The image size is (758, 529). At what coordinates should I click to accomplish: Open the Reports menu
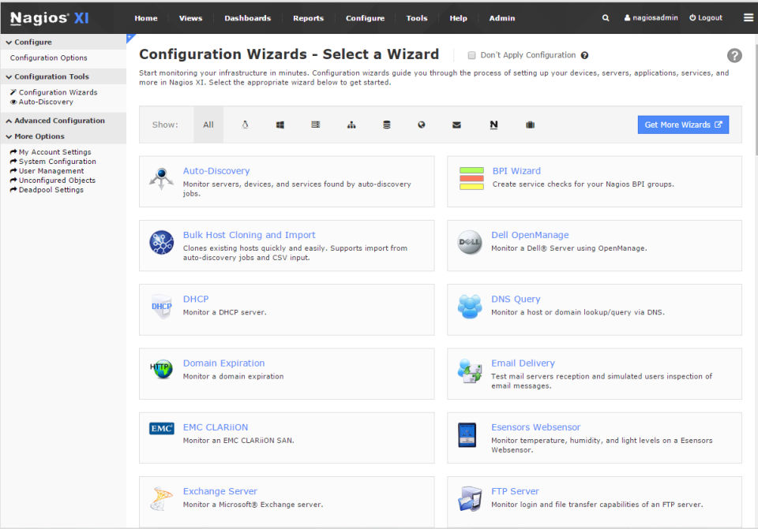coord(308,18)
